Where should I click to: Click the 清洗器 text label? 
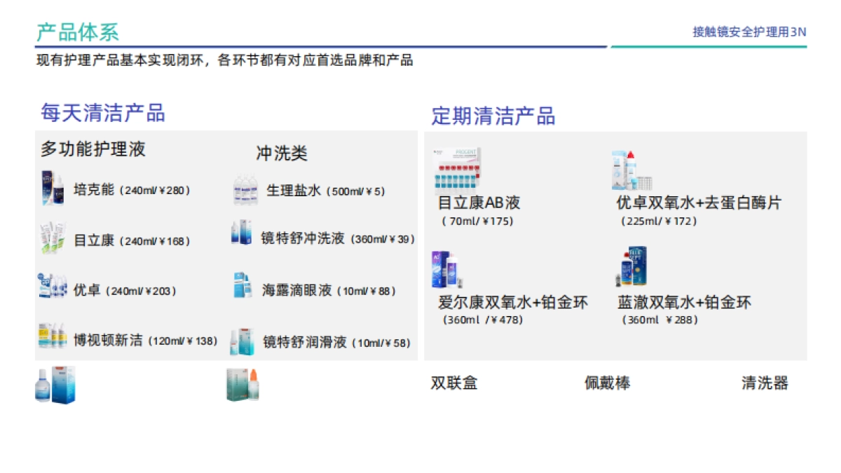coord(765,384)
